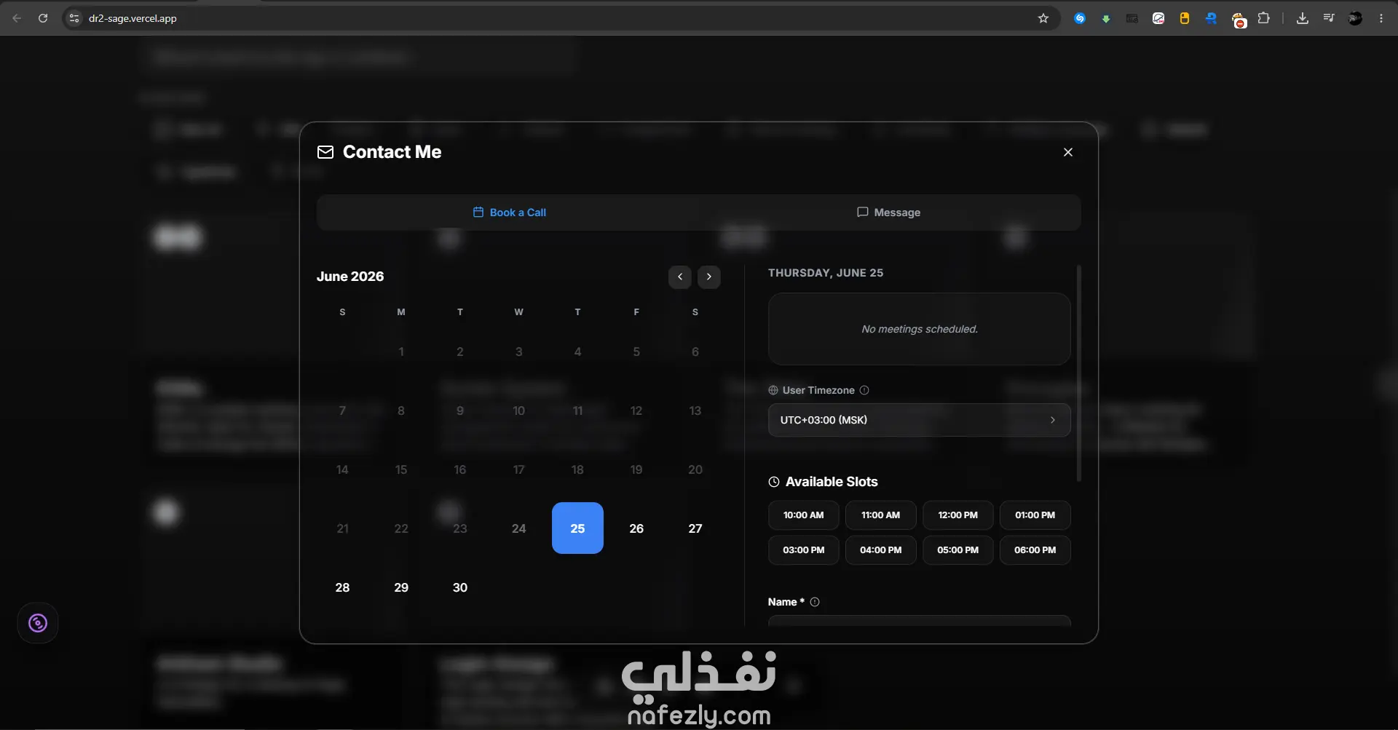Choose the 03:00 PM slot

[804, 550]
